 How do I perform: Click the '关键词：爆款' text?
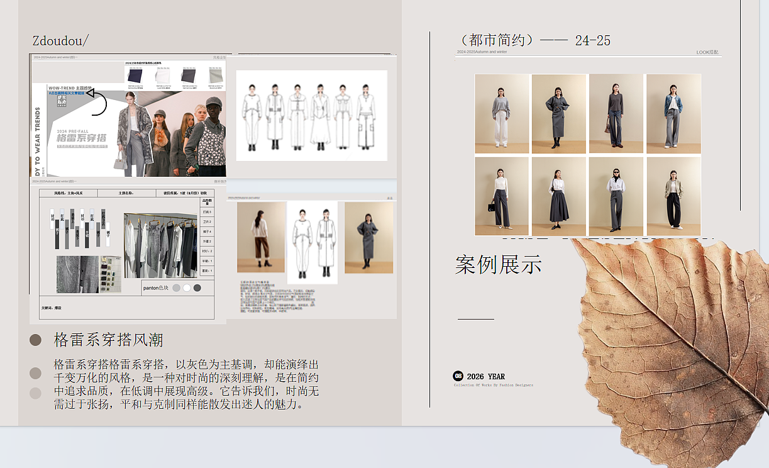(x=52, y=308)
